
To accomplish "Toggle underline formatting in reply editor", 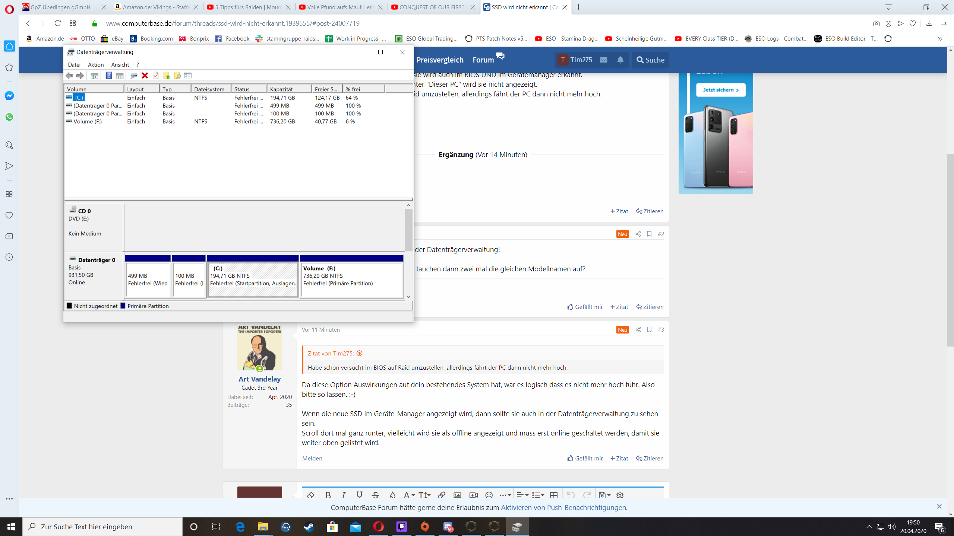I will tap(359, 495).
